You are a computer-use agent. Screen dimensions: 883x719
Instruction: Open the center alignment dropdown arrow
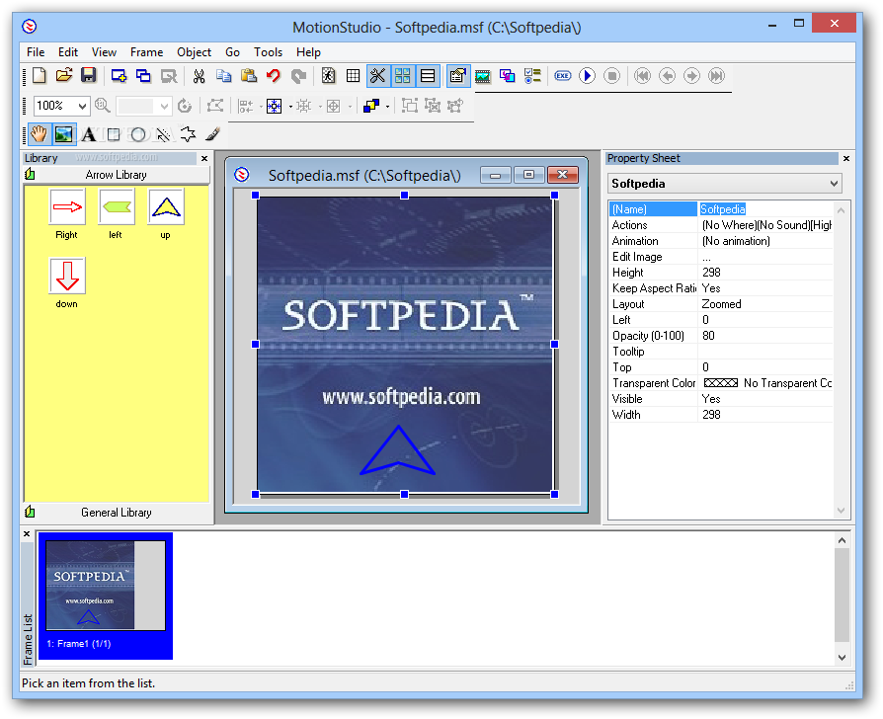290,106
